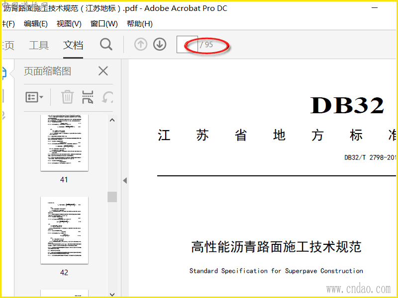Click the page label 41
This screenshot has height=298, width=398.
pyautogui.click(x=64, y=180)
